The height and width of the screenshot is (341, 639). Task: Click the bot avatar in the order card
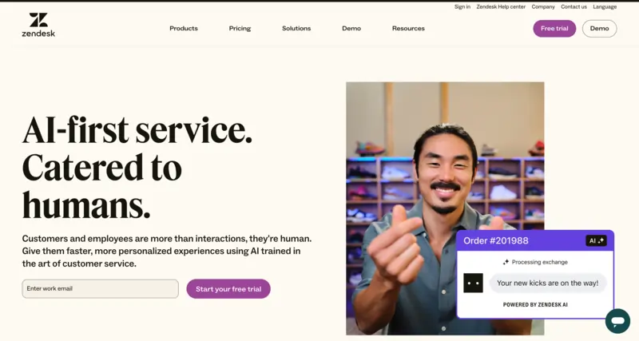[473, 283]
